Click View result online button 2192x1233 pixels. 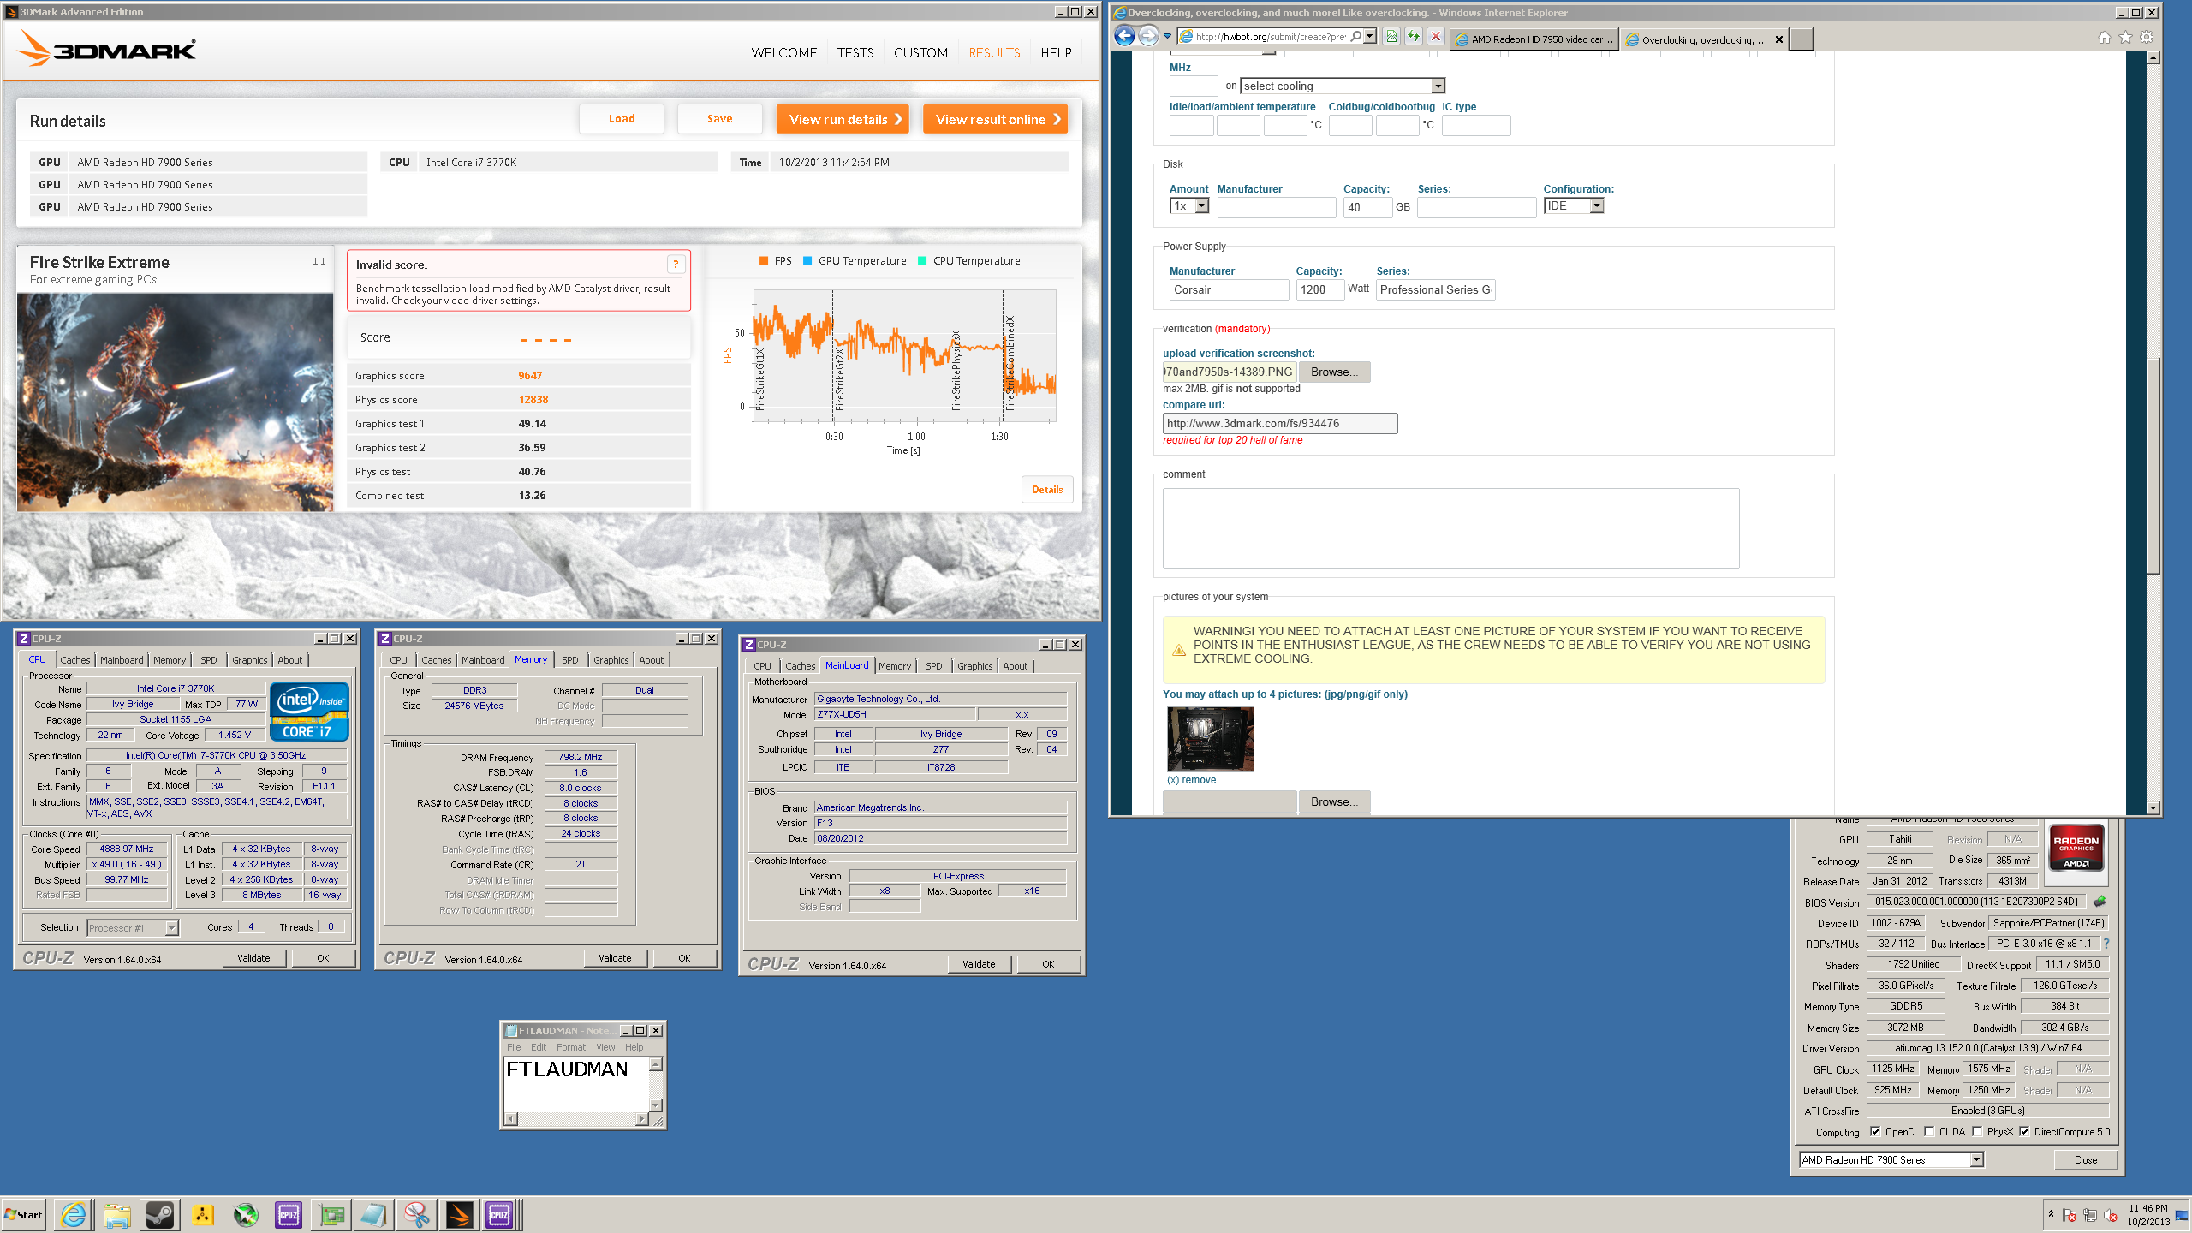(996, 119)
